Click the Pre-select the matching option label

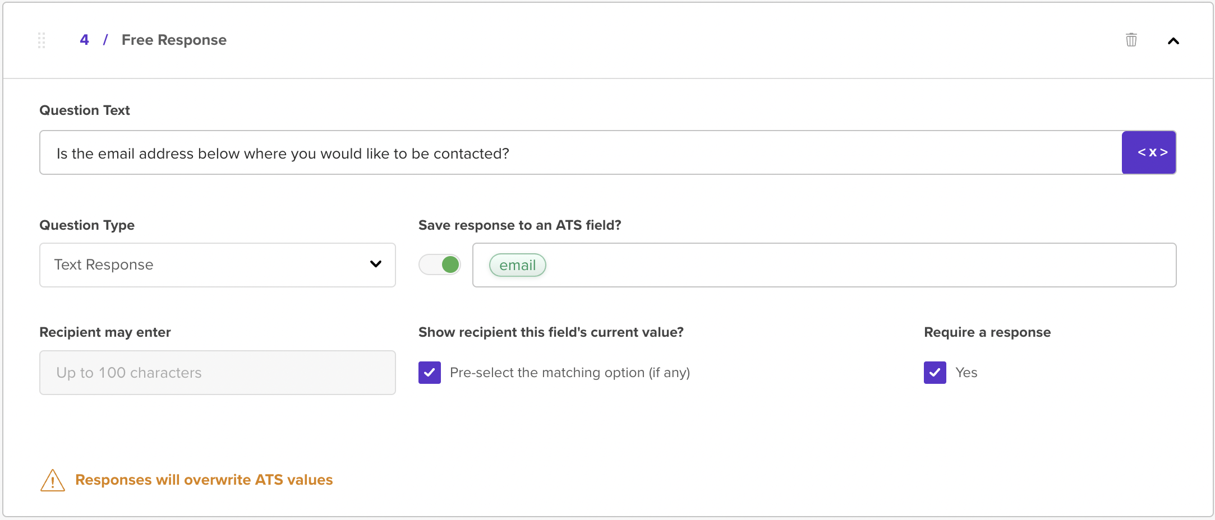click(570, 373)
